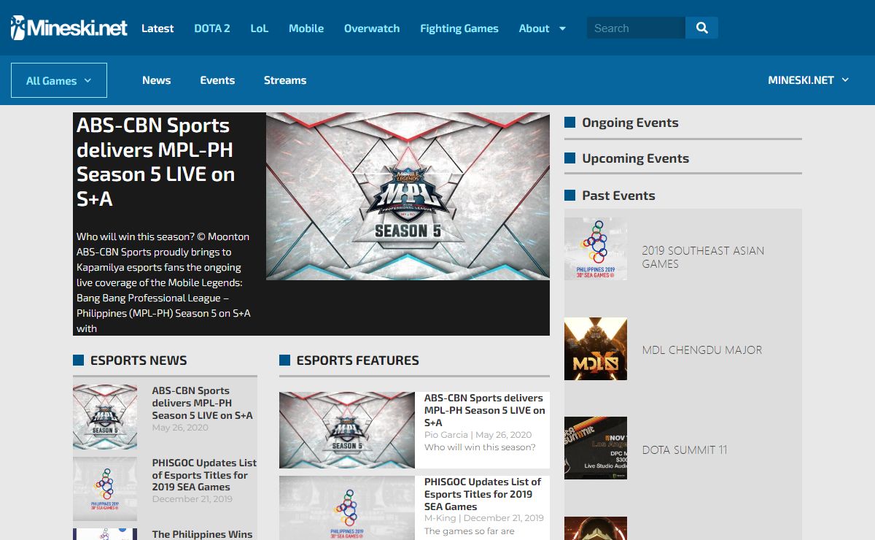
Task: Focus the Search input field
Action: click(636, 28)
